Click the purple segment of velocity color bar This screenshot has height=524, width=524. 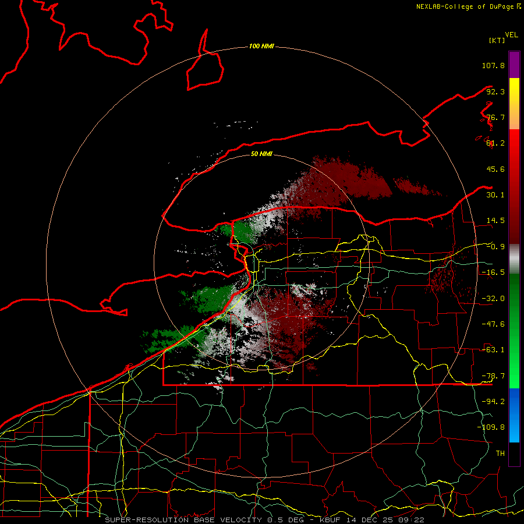[x=514, y=65]
